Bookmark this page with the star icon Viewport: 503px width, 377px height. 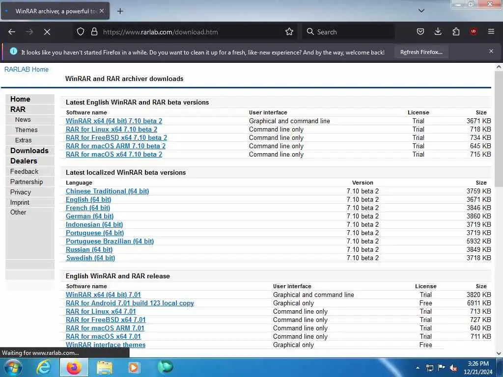(289, 31)
